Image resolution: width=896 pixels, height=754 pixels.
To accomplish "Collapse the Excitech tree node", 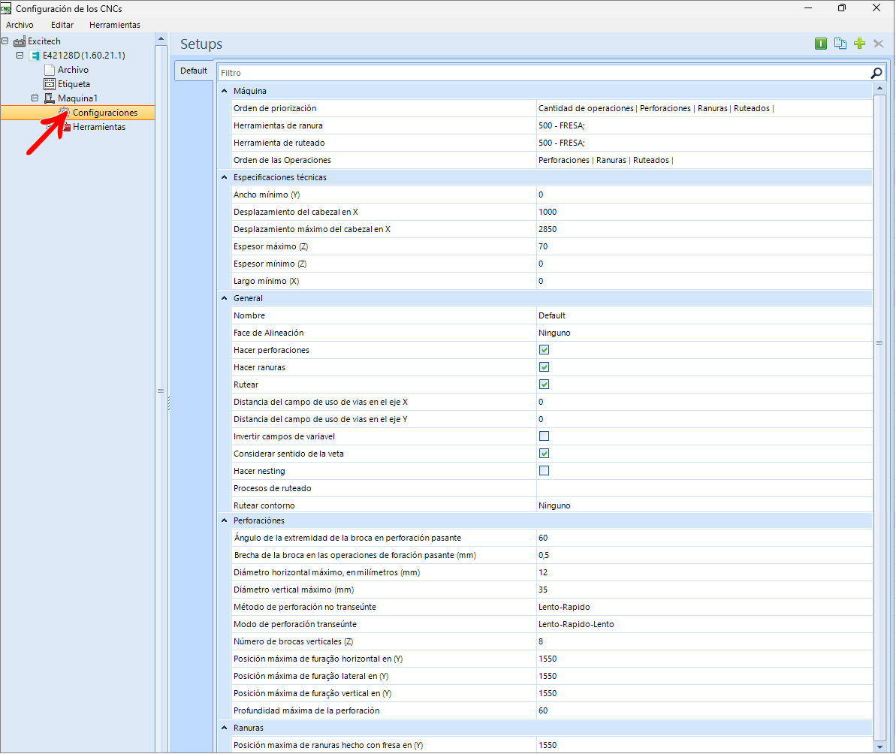I will [x=5, y=41].
